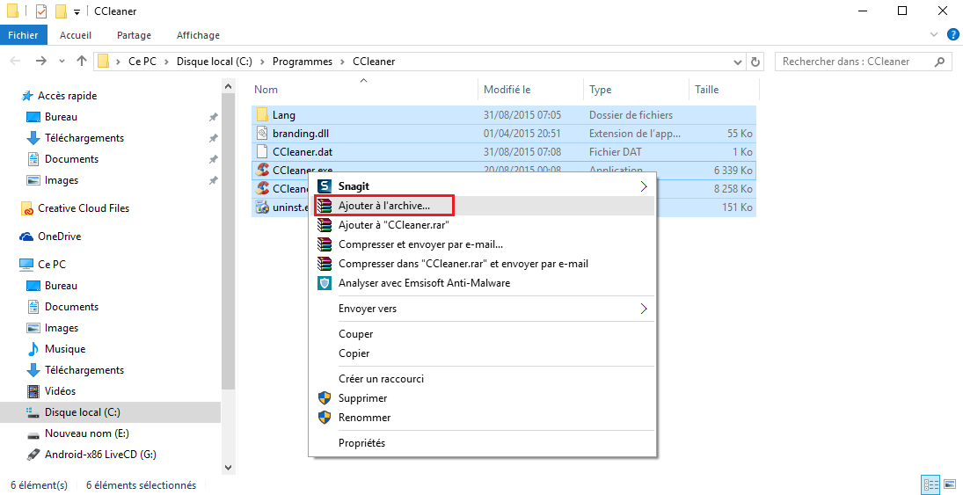Select the branding.dll file
This screenshot has width=963, height=495.
(504, 134)
